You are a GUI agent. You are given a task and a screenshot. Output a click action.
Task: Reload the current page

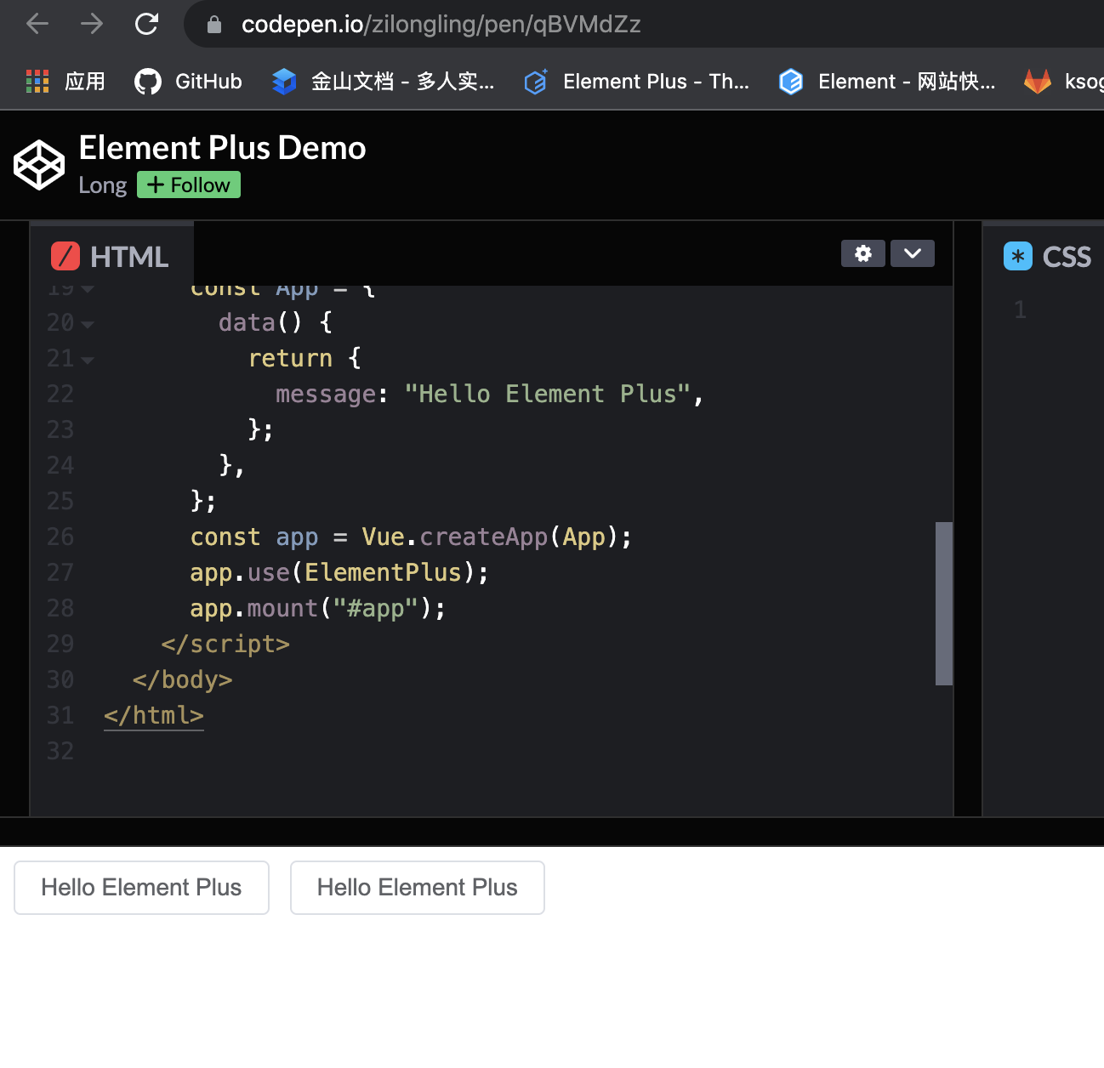146,24
